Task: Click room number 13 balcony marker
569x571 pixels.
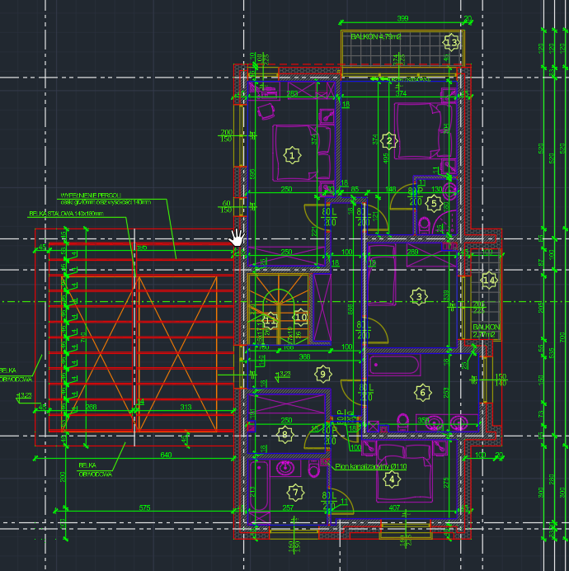Action: coord(451,42)
